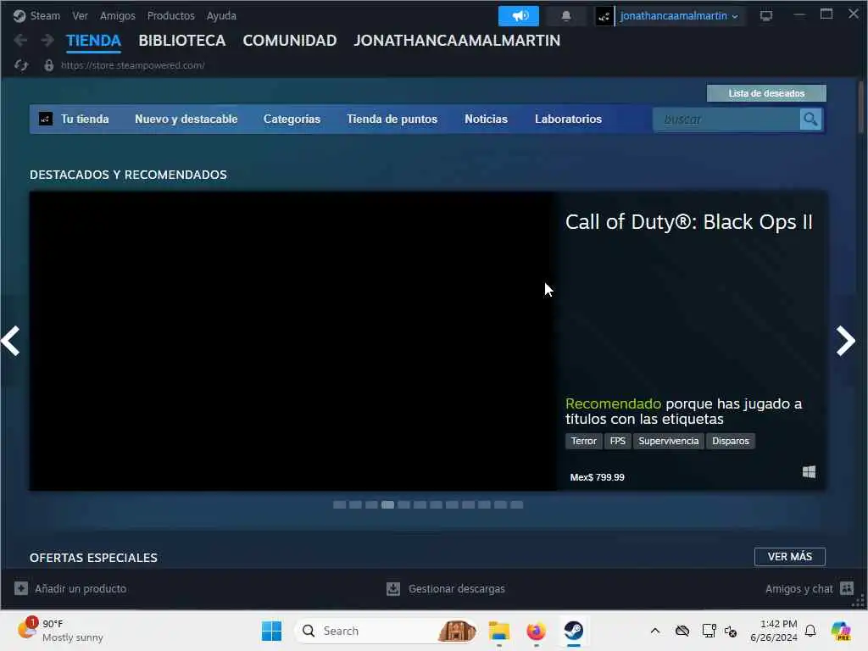Click the magnifier search button in store
Viewport: 868px width, 651px height.
point(811,119)
